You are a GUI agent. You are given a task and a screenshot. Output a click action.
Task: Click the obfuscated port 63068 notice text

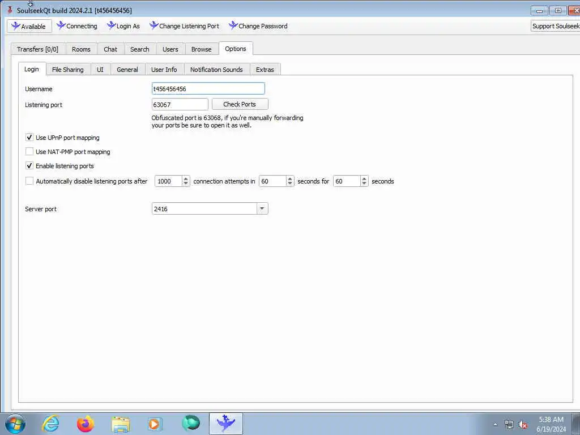click(x=227, y=121)
